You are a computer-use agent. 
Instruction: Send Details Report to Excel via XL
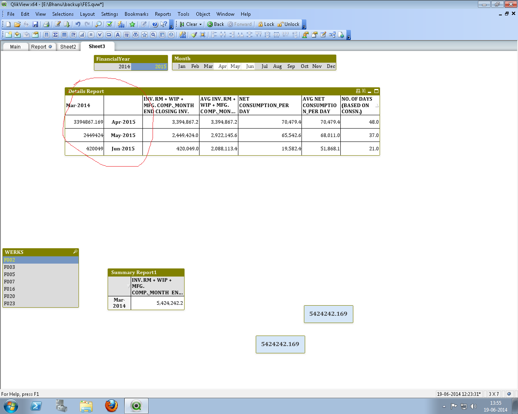364,91
